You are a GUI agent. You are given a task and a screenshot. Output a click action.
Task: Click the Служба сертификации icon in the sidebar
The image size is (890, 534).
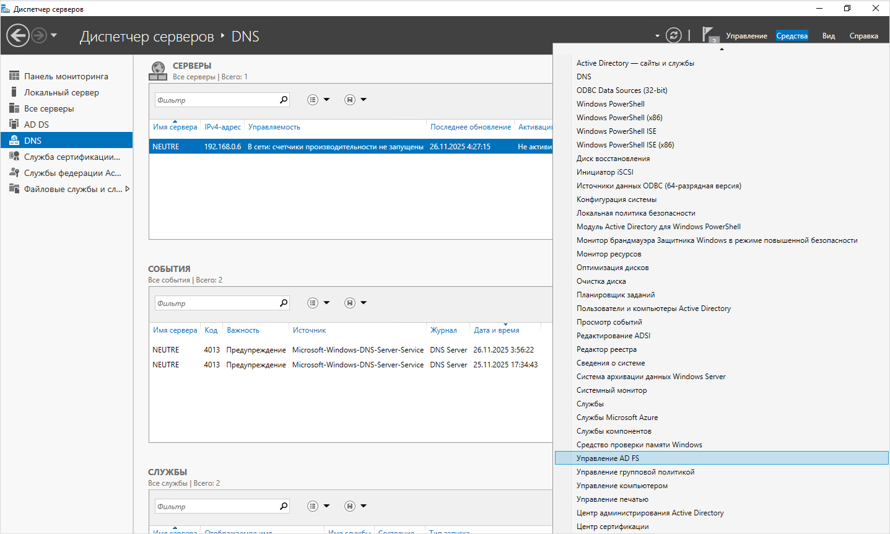pyautogui.click(x=14, y=157)
